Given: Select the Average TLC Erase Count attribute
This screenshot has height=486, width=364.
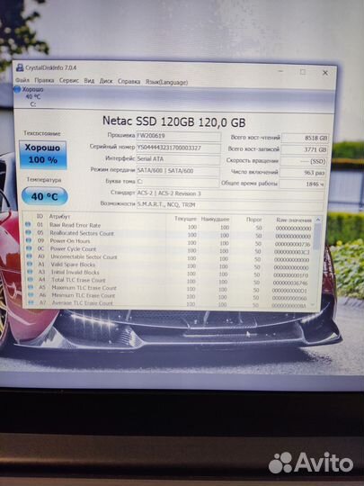Looking at the screenshot, I should (x=83, y=303).
